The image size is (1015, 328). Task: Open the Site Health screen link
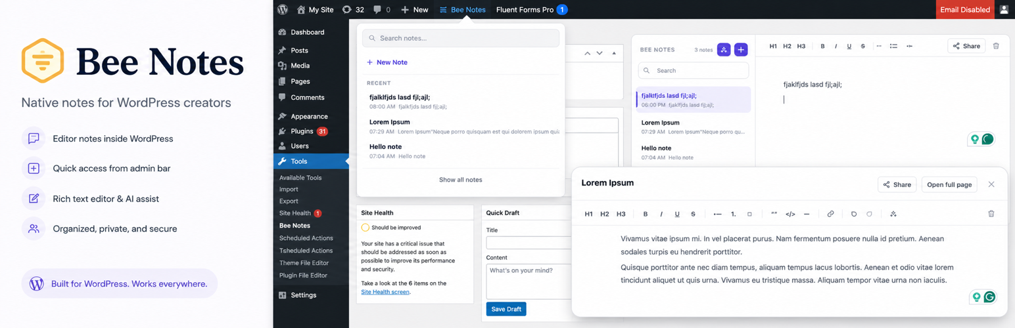(385, 292)
